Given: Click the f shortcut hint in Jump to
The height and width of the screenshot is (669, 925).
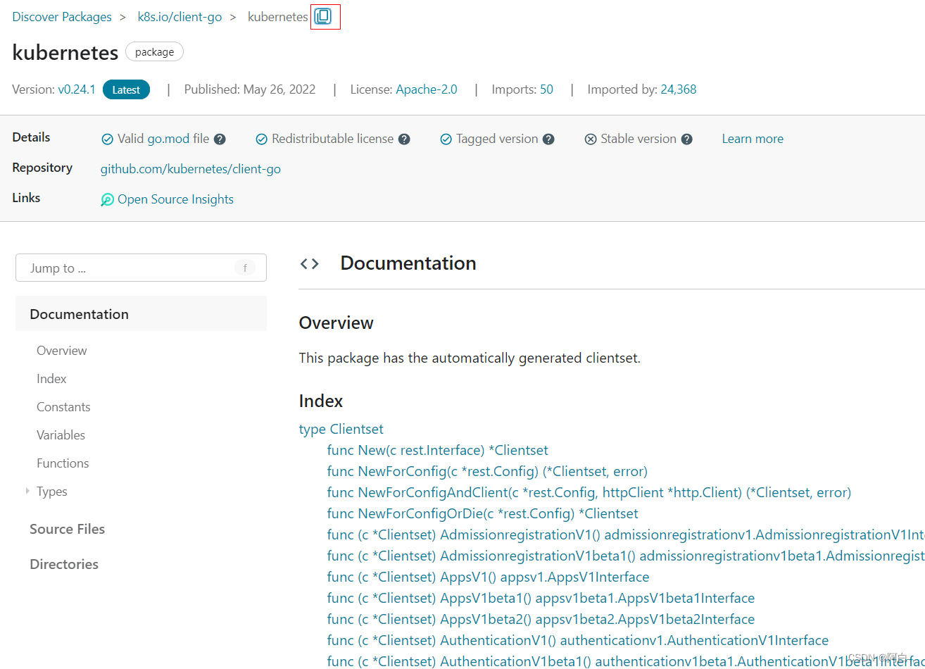Looking at the screenshot, I should coord(245,268).
